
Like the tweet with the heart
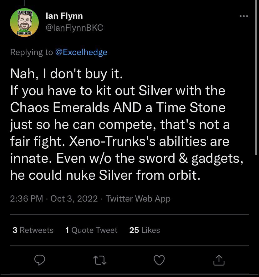(x=159, y=260)
